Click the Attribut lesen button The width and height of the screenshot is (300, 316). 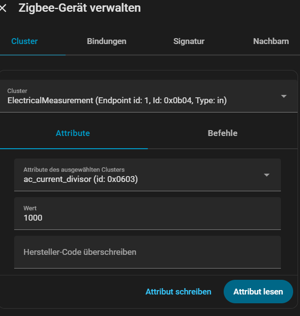tap(258, 292)
